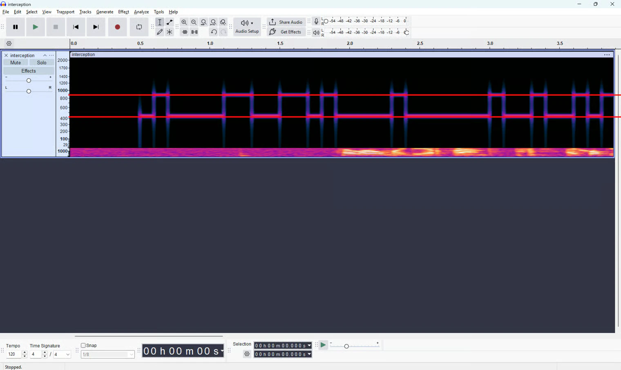Collapse the interception track with the chevron

[x=45, y=56]
